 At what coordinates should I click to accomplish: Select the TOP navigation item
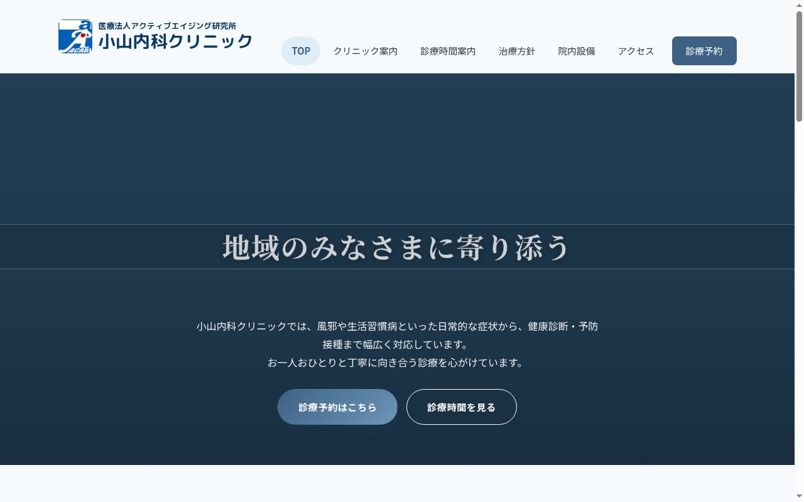[x=301, y=51]
